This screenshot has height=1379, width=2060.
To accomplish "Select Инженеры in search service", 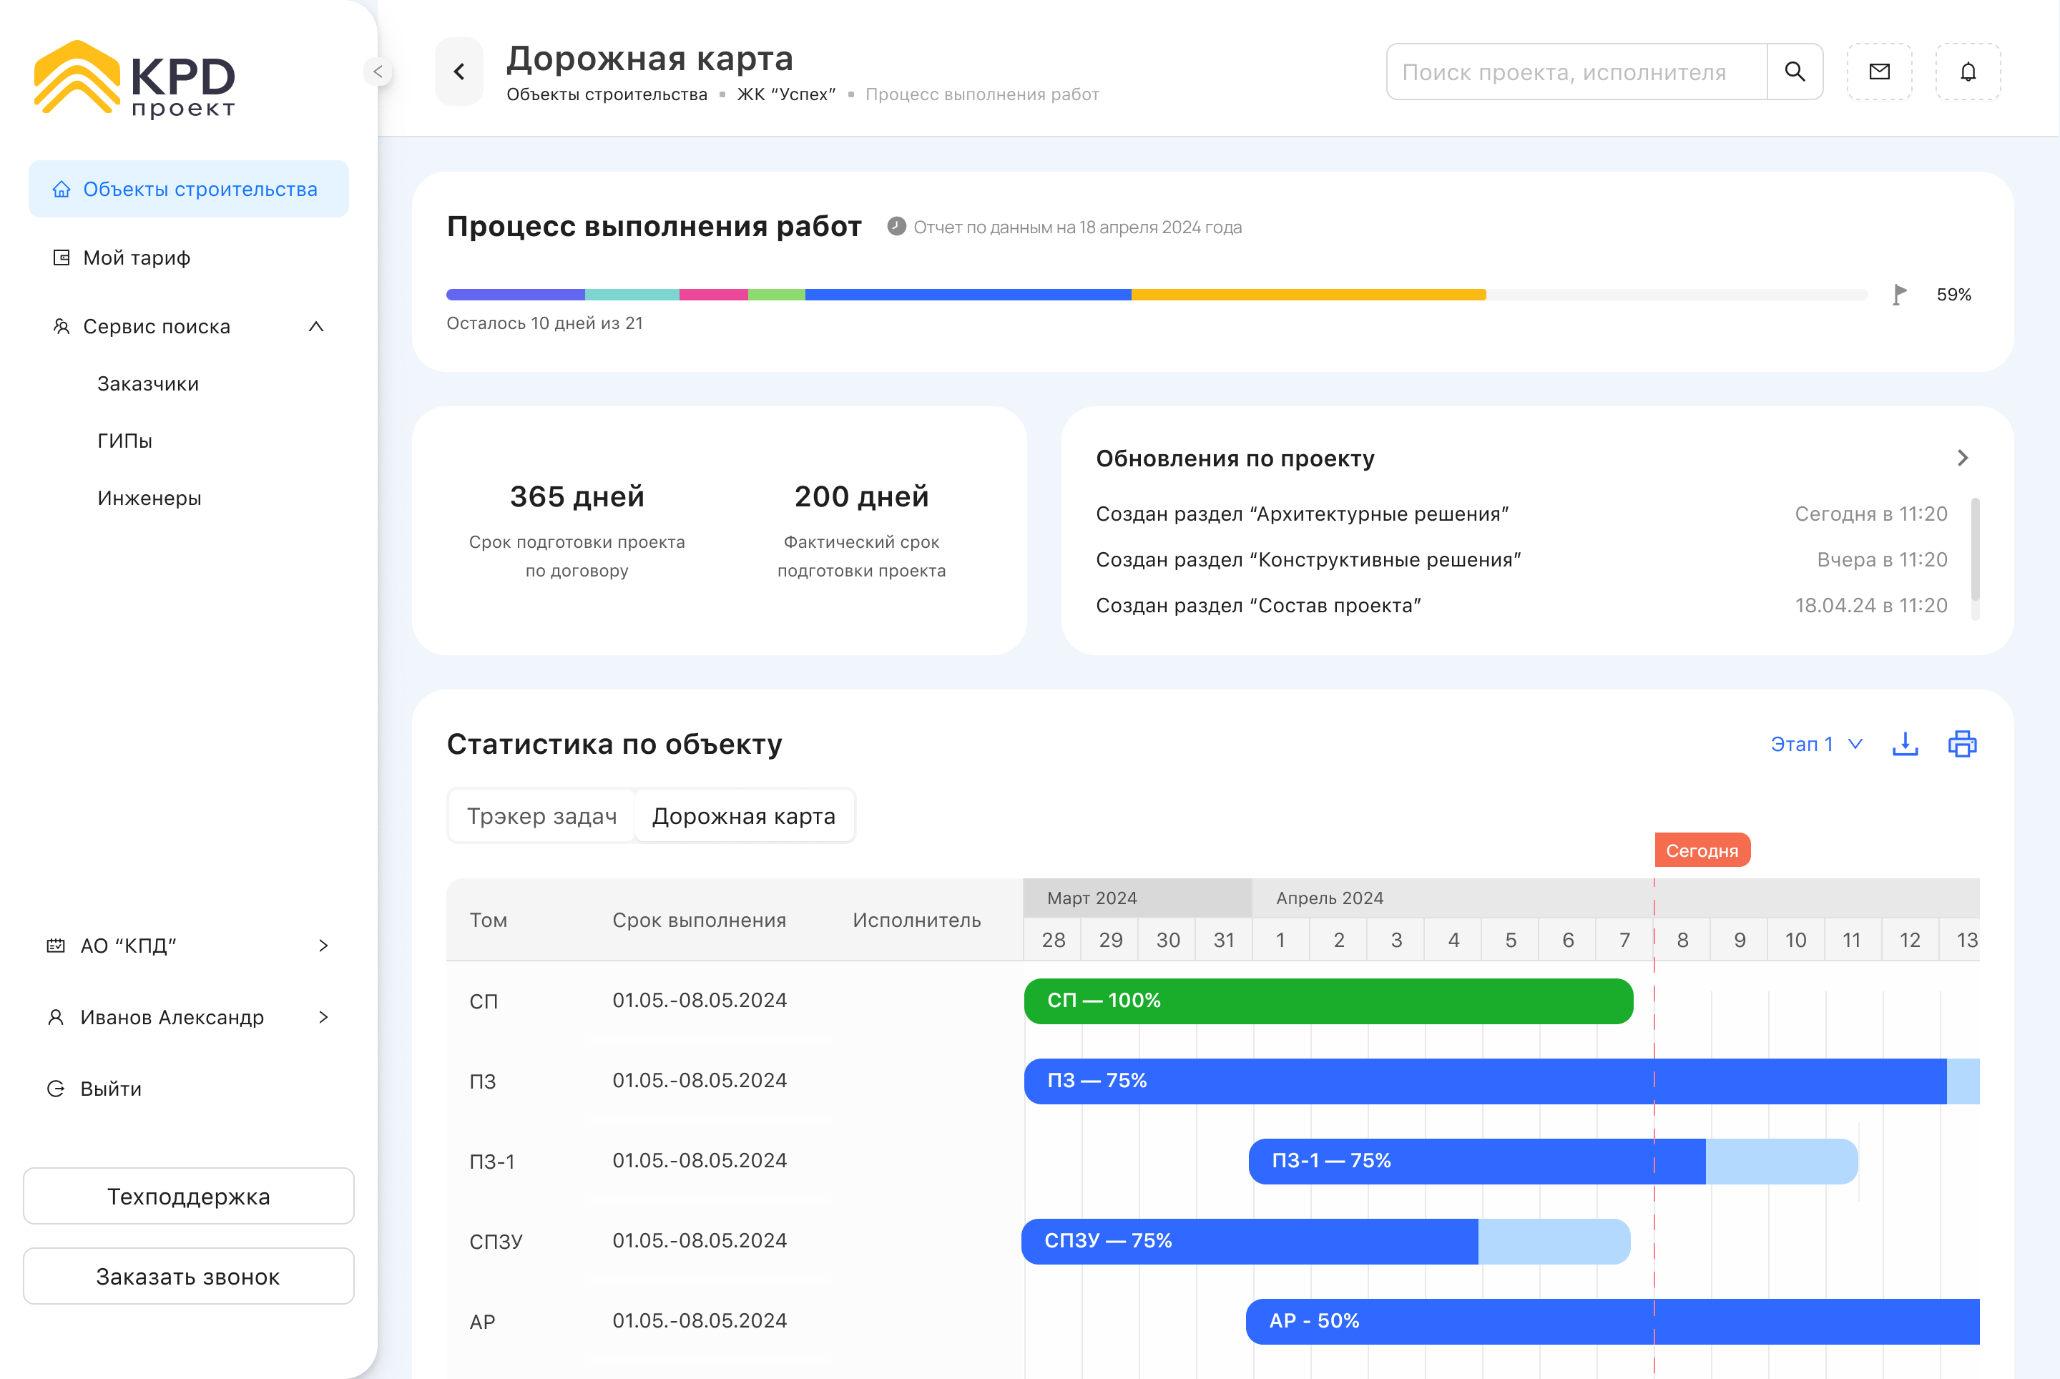I will (149, 498).
